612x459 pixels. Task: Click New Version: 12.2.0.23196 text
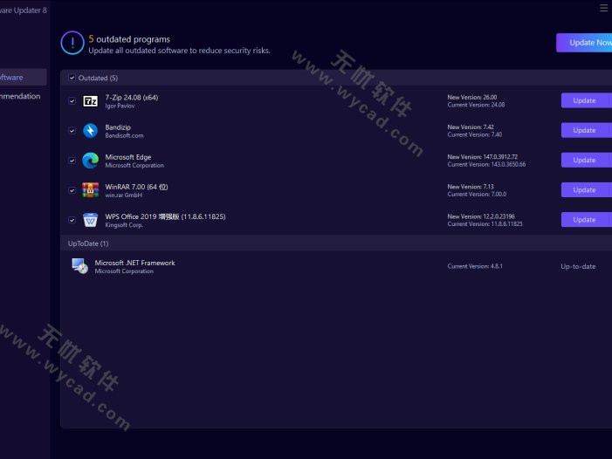(481, 216)
